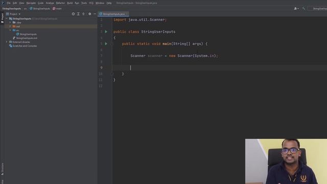The width and height of the screenshot is (327, 184).
Task: Open the user account dropdown icon
Action: 296,9
